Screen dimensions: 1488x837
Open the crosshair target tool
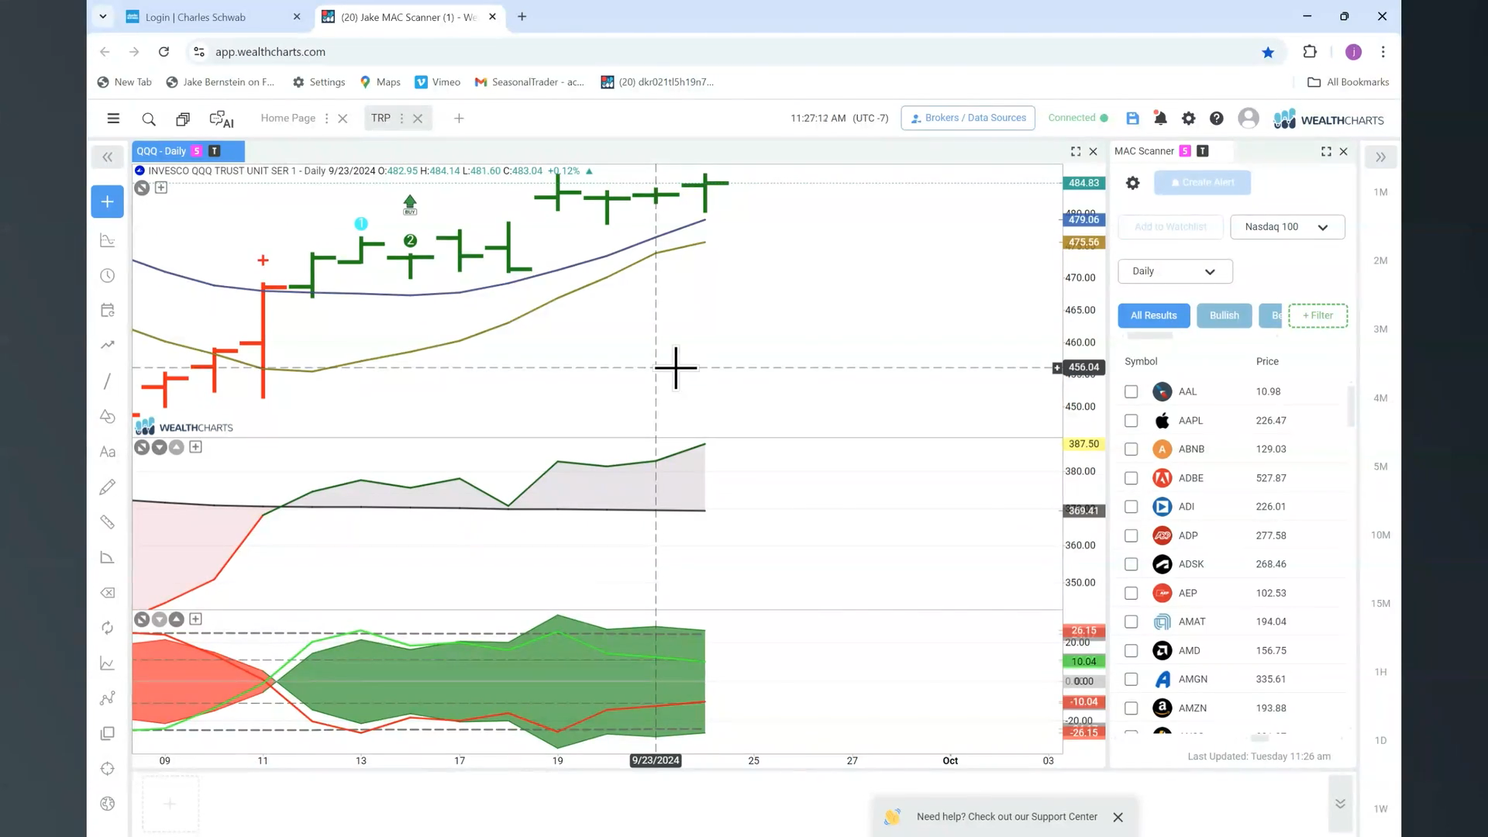(108, 769)
